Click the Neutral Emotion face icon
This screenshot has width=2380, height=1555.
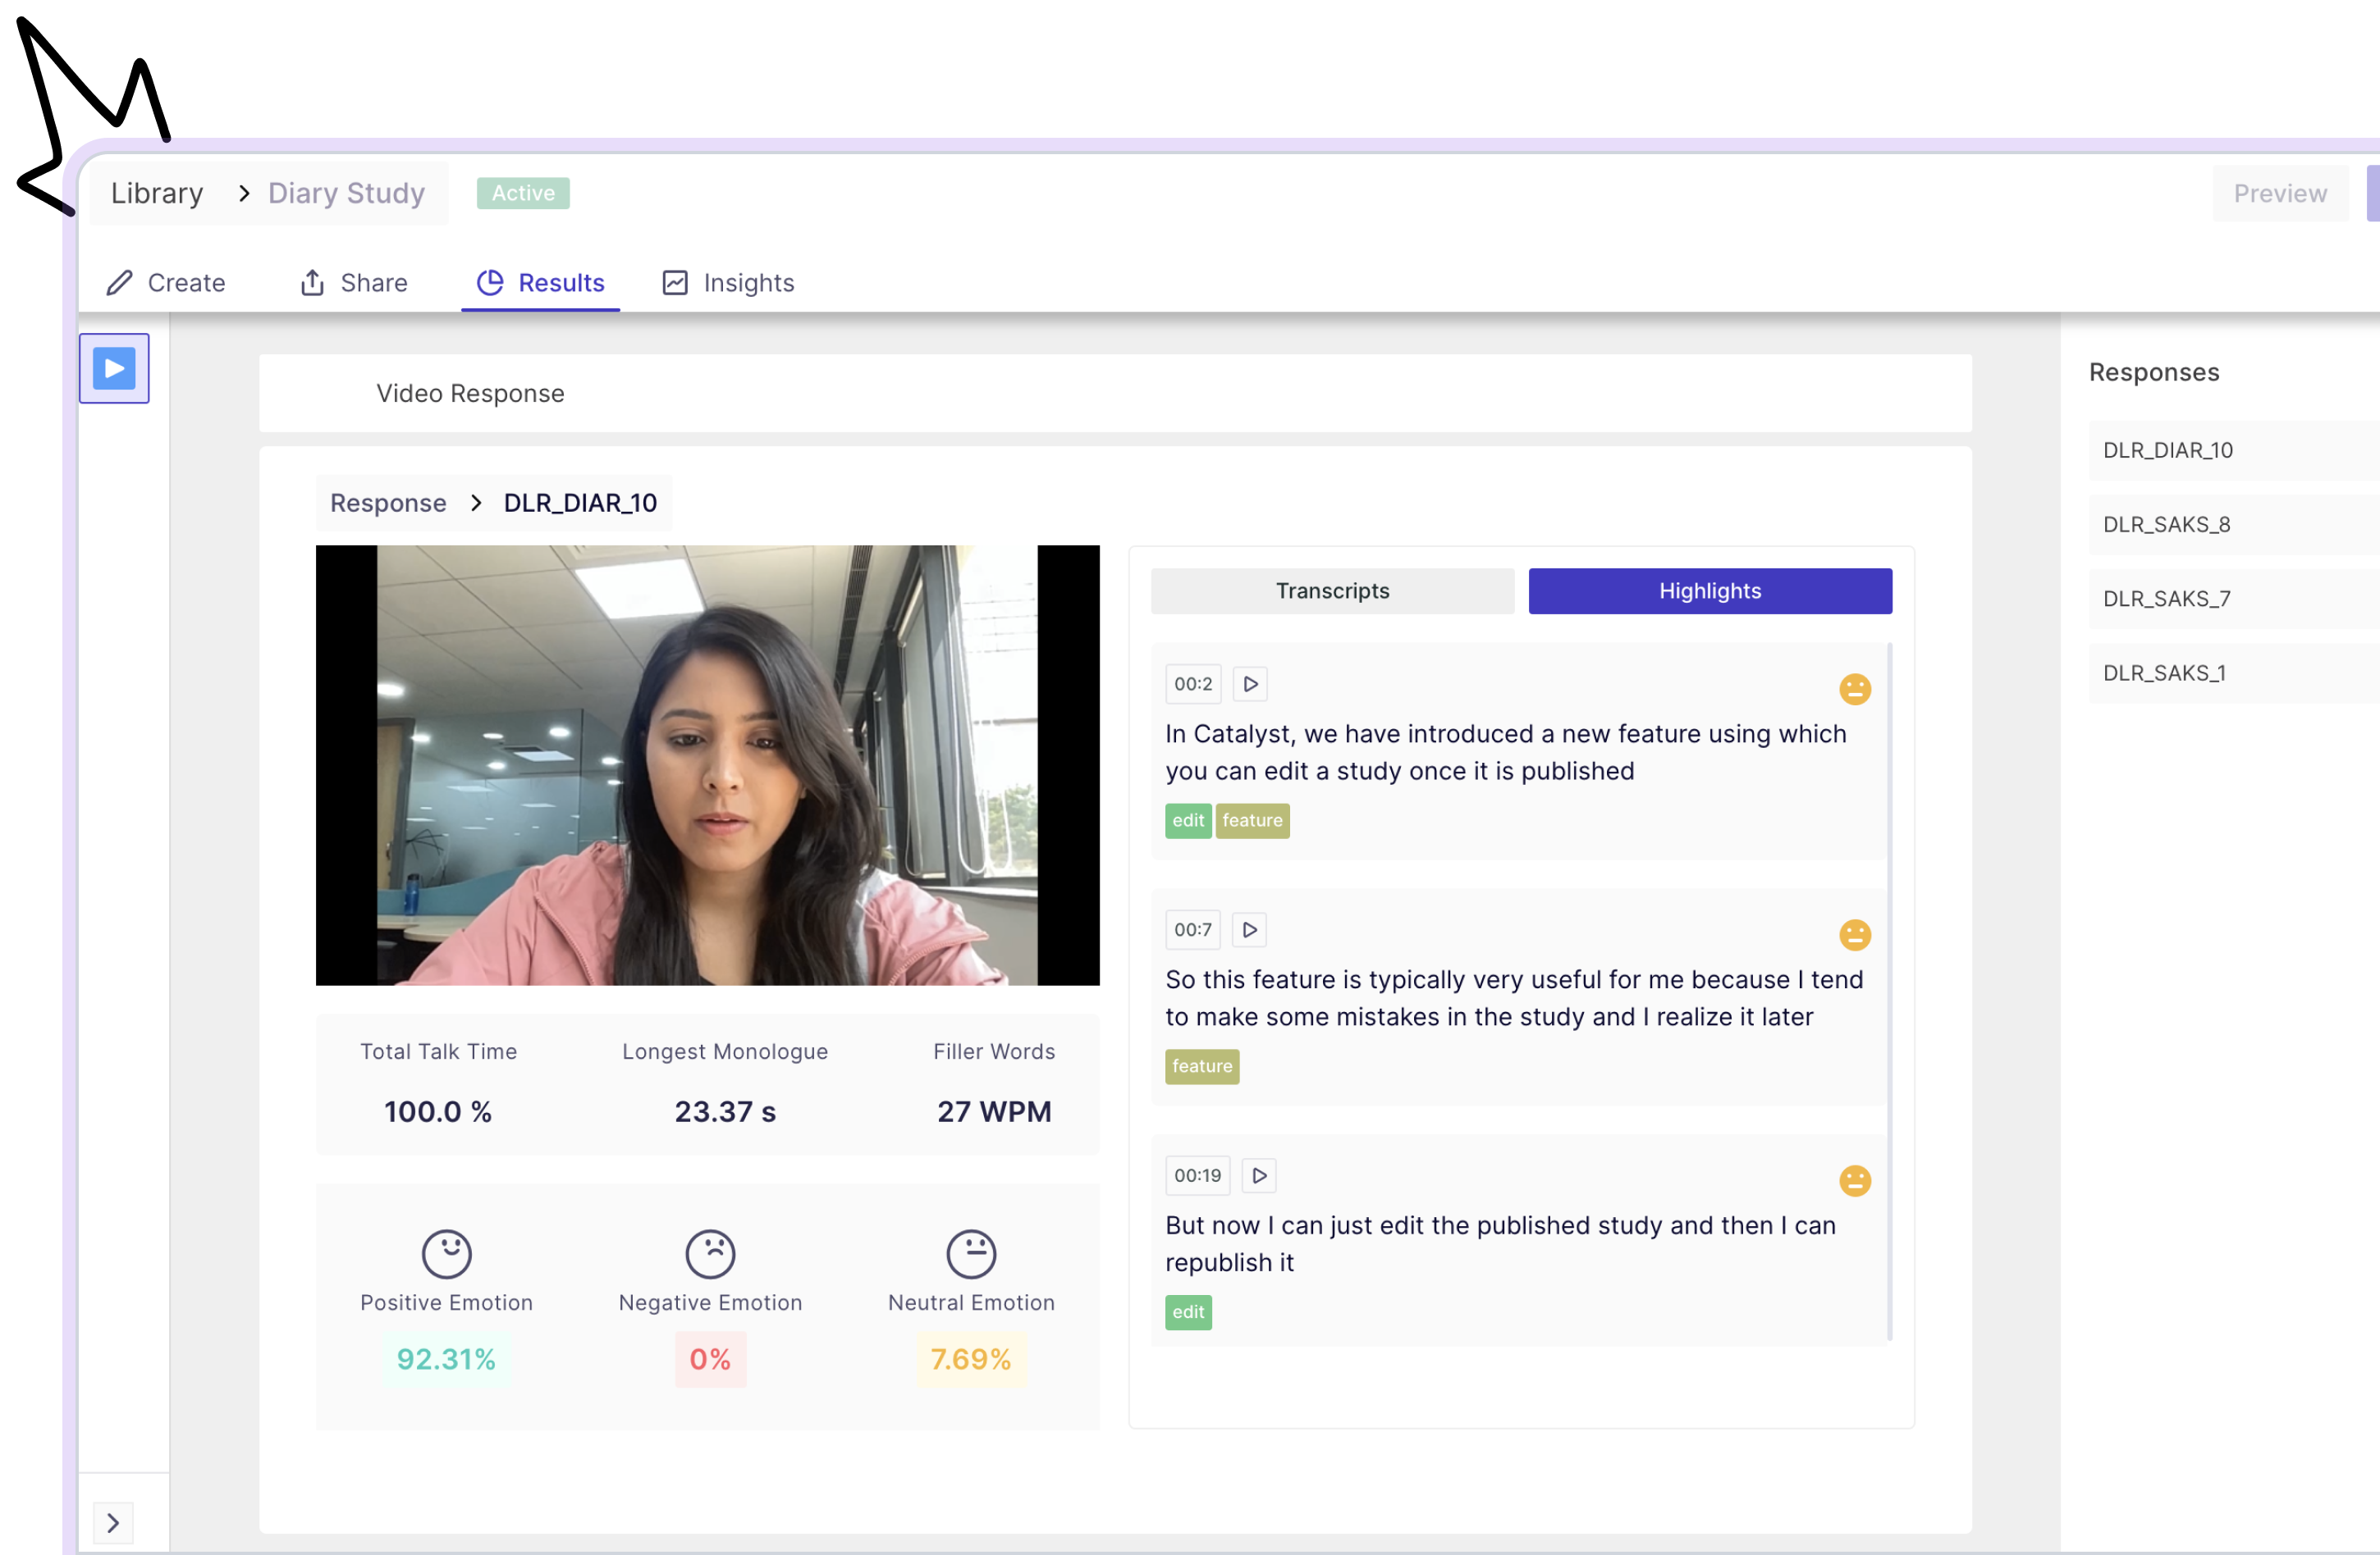(971, 1253)
